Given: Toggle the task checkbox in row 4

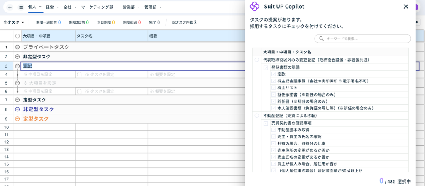Looking at the screenshot, I should click(x=79, y=75).
